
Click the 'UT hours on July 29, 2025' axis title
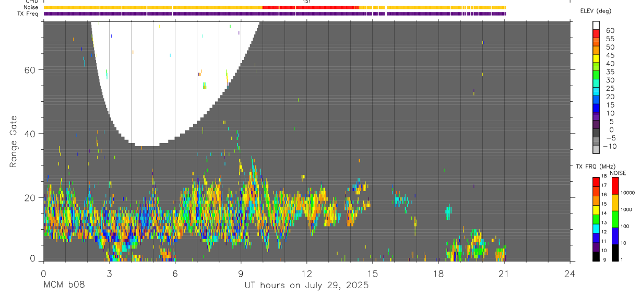click(306, 285)
